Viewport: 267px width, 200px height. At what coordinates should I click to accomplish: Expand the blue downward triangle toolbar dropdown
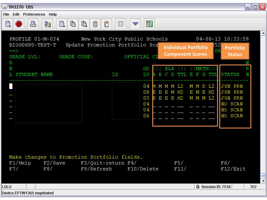point(135,24)
